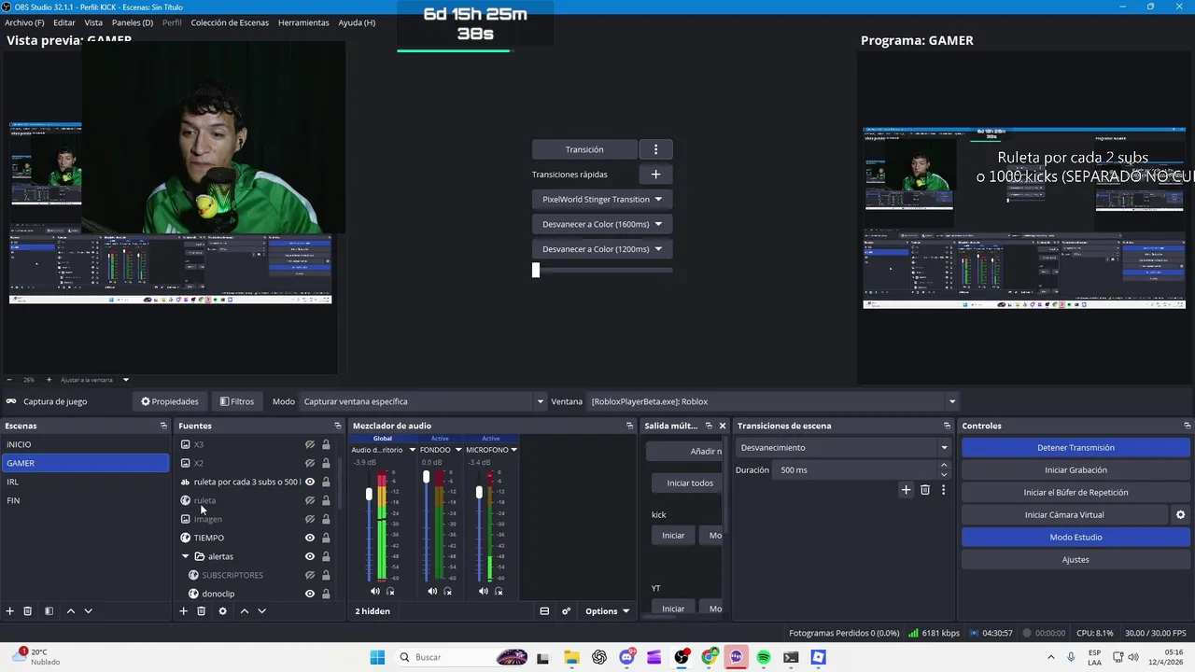
Task: Show the hidden X3 source
Action: pos(310,444)
